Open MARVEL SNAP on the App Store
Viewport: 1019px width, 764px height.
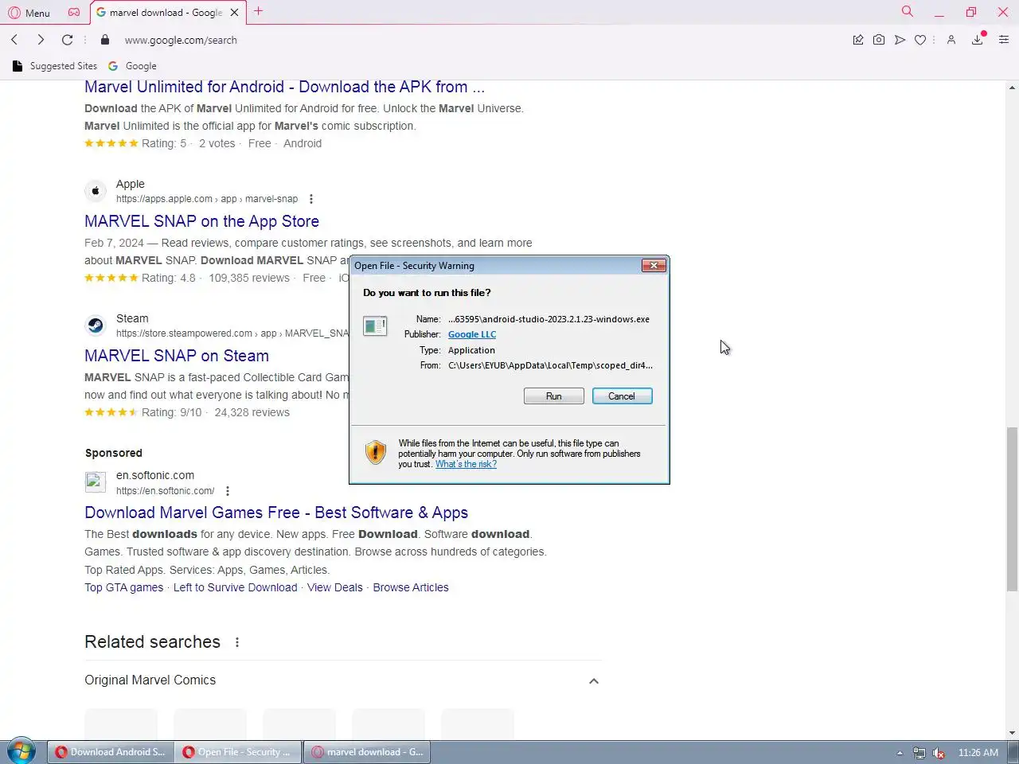coord(201,221)
